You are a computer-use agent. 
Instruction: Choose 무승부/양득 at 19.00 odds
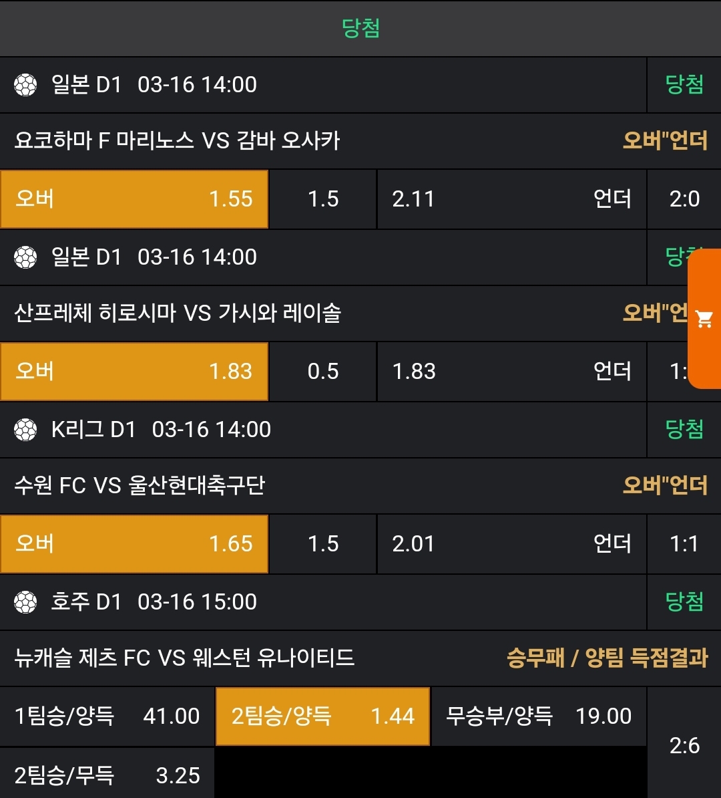[x=539, y=716]
